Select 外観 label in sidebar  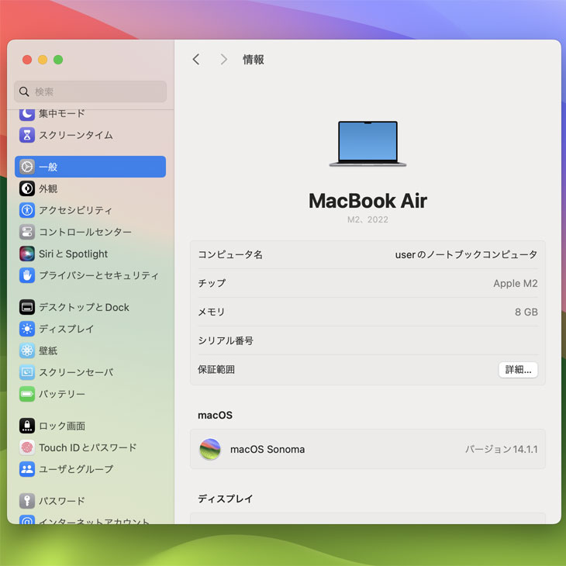click(x=48, y=188)
